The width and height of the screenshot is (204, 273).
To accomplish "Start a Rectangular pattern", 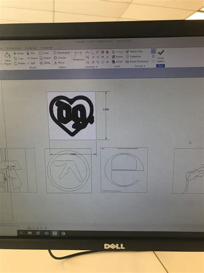I will 62,53.
